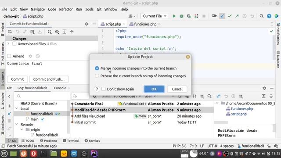Click the search icon in Git log toolbar

point(209,96)
